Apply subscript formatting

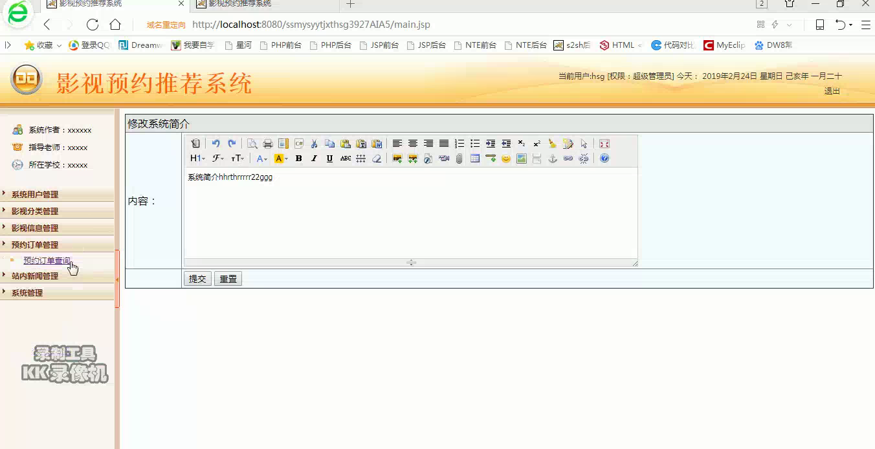click(521, 144)
